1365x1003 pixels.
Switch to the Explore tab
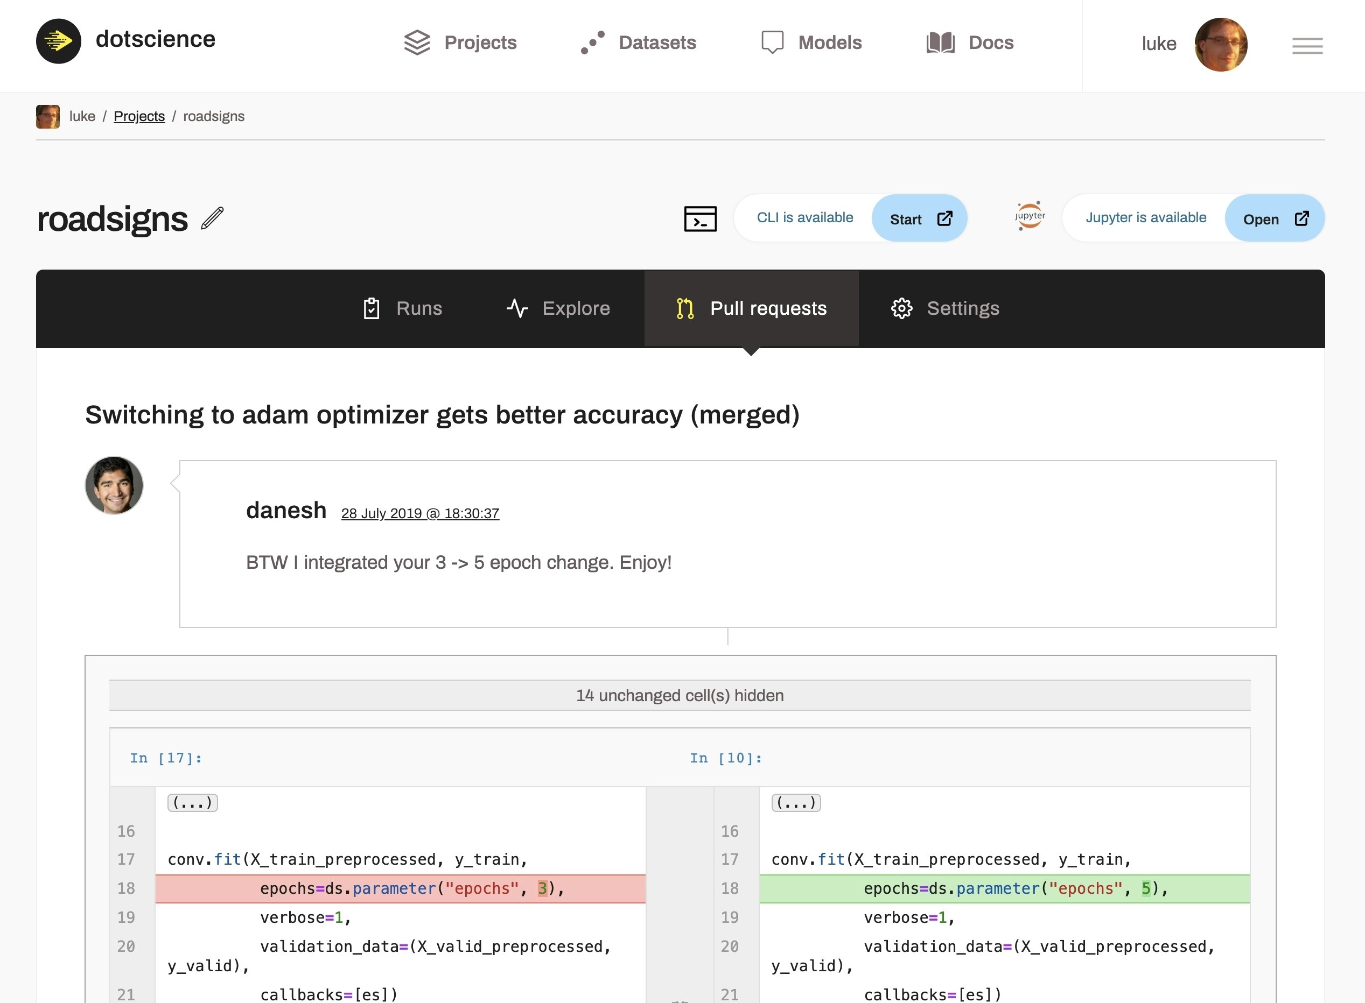tap(558, 308)
